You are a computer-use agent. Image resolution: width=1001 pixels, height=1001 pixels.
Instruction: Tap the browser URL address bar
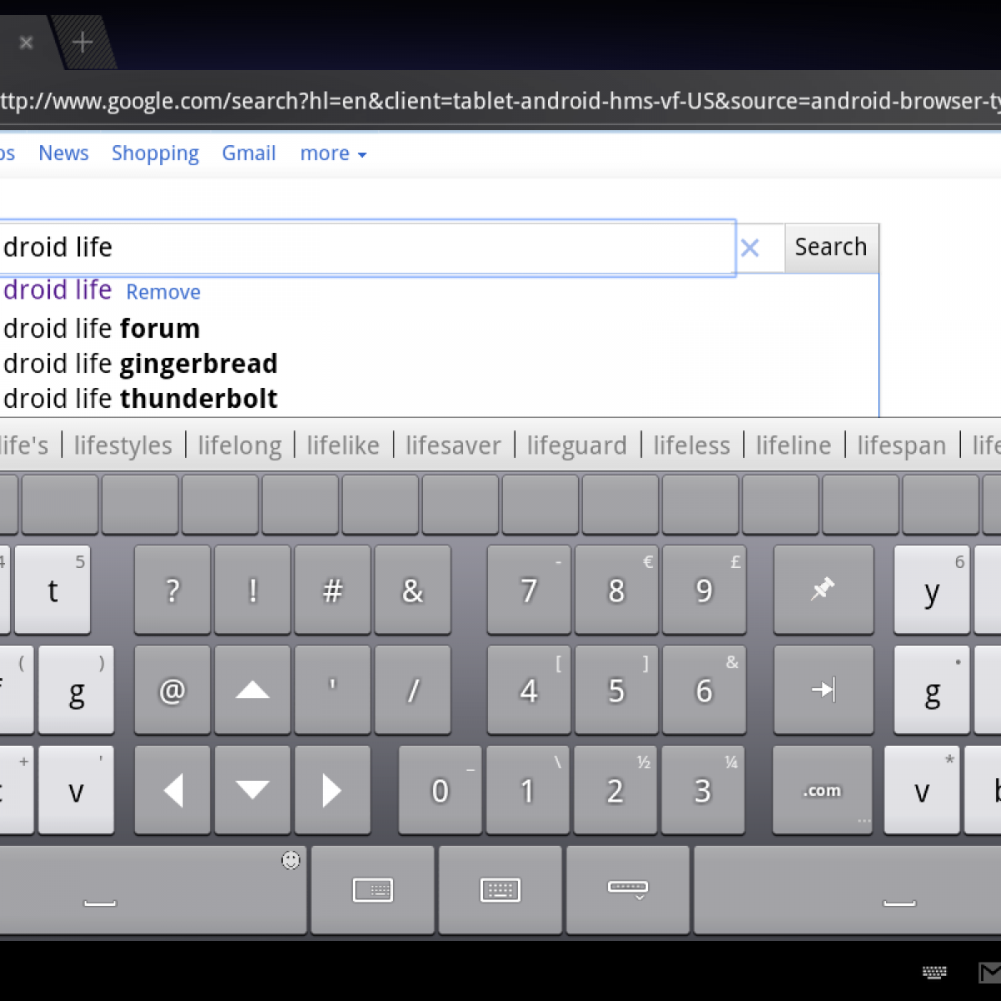(500, 102)
